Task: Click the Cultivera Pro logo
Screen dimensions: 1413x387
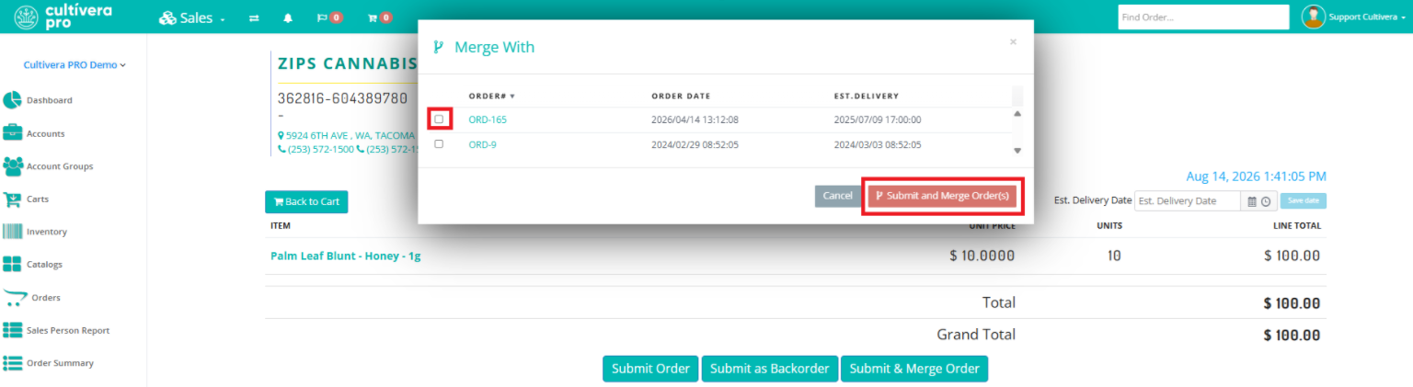Action: (x=61, y=17)
